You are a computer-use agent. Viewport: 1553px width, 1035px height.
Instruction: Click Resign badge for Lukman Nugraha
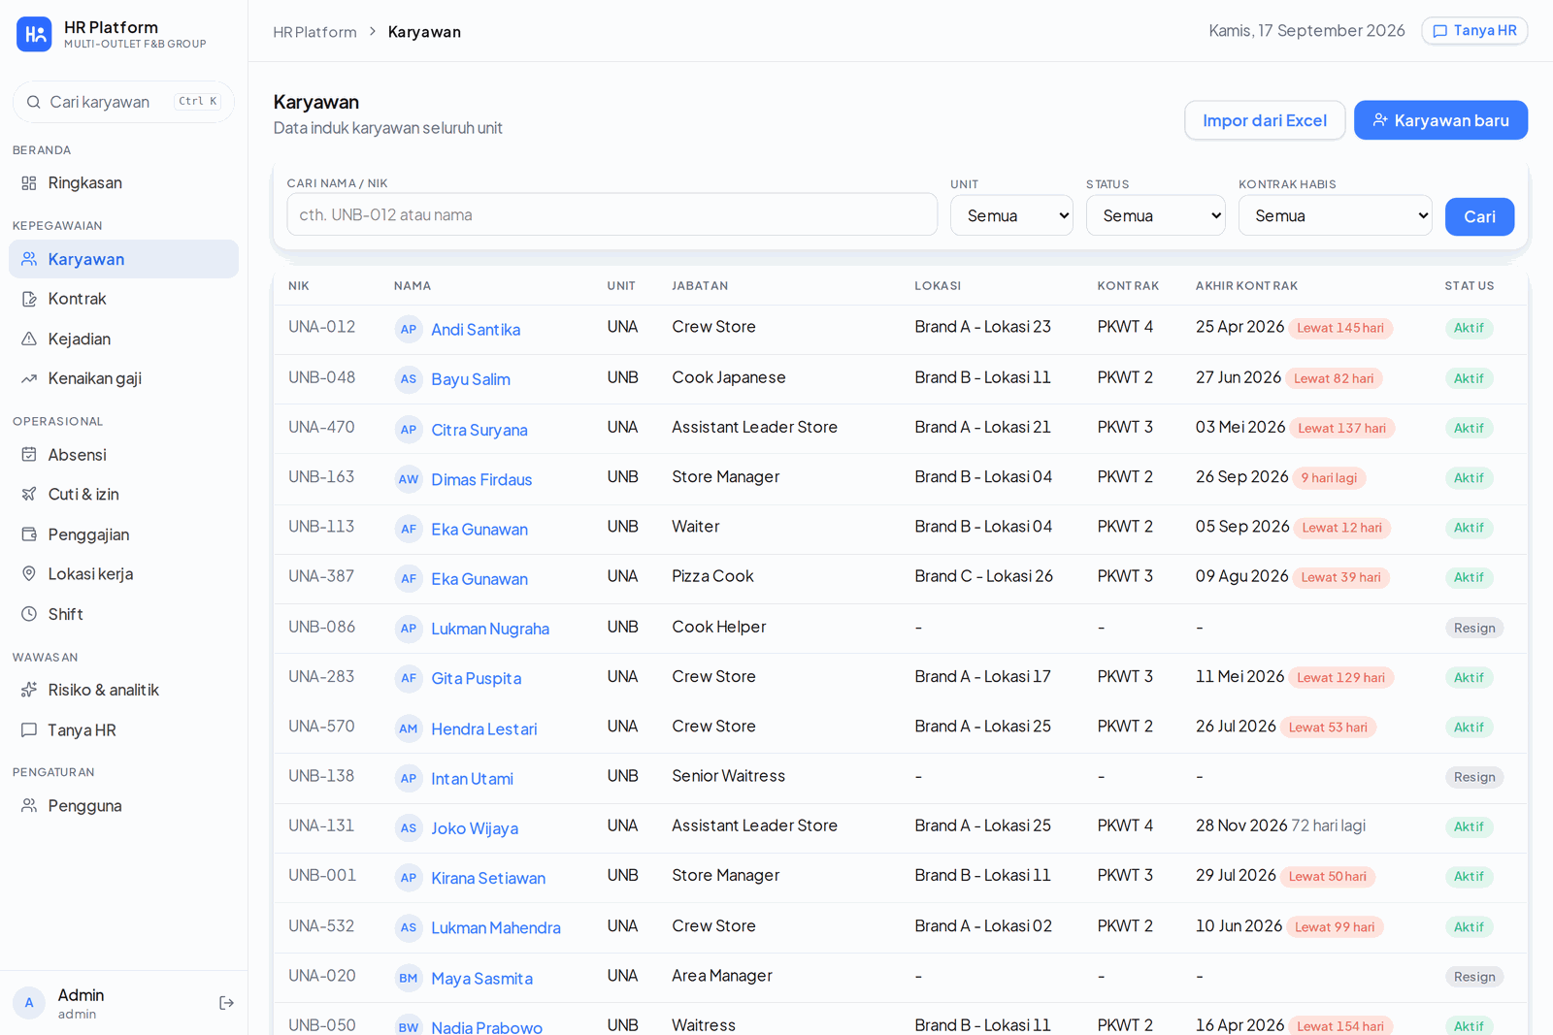click(x=1474, y=628)
